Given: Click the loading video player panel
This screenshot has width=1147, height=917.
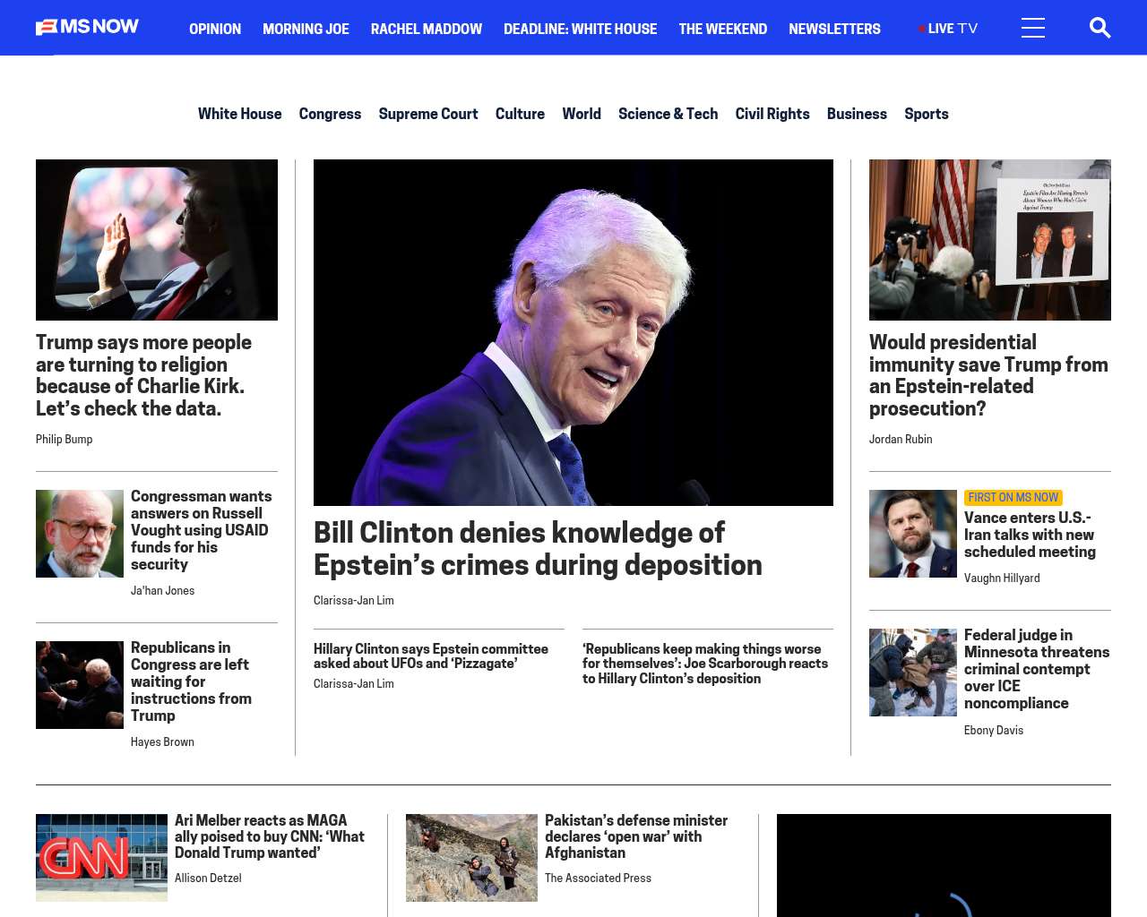Looking at the screenshot, I should 944,865.
